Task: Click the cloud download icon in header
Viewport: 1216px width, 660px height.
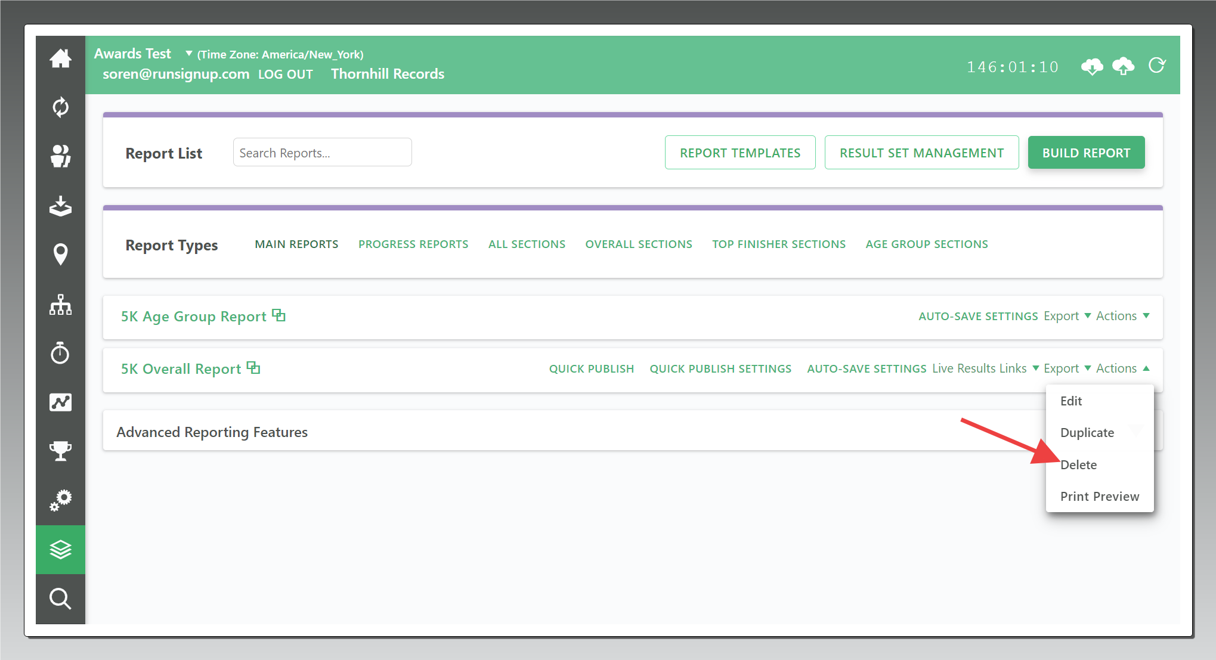Action: (1092, 66)
